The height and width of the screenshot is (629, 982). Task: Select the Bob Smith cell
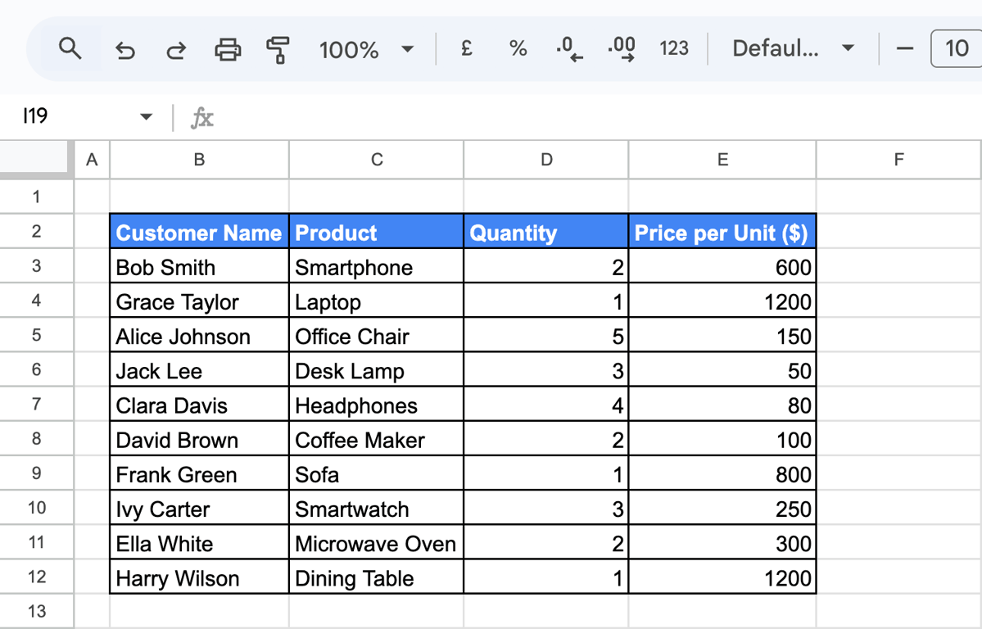click(x=199, y=266)
